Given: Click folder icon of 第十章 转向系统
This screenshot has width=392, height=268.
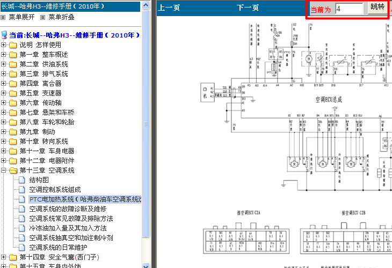Looking at the screenshot, I should [13, 142].
